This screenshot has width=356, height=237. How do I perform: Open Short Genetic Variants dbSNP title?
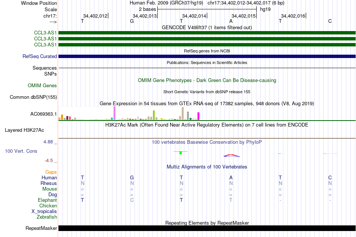point(207,92)
